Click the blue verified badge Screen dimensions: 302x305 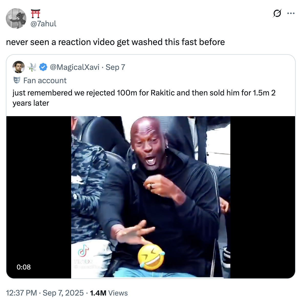tap(43, 67)
